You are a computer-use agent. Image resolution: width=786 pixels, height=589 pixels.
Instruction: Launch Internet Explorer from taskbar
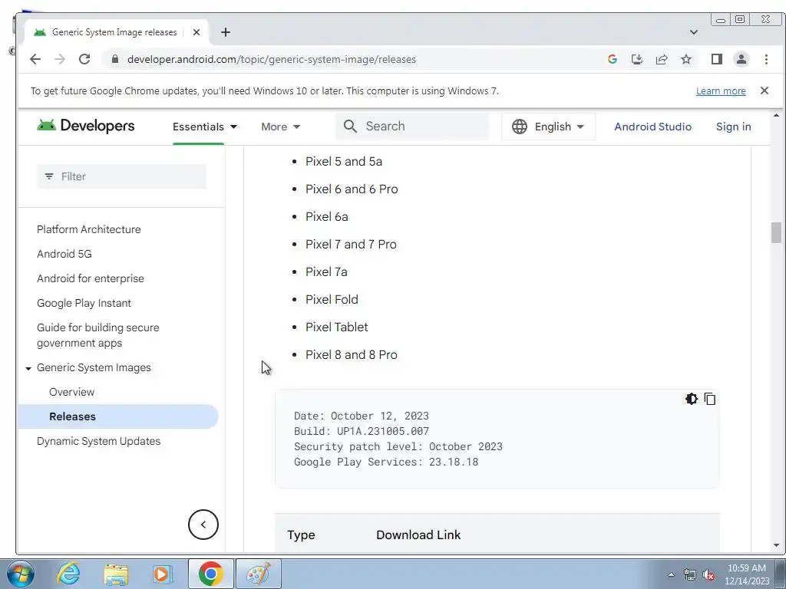pyautogui.click(x=68, y=574)
